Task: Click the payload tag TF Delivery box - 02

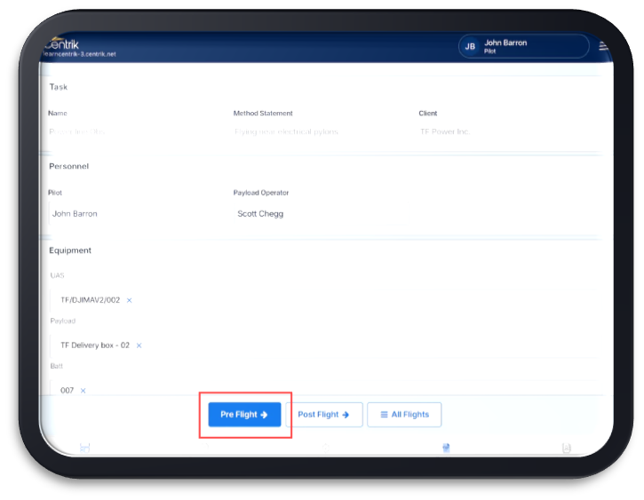Action: 95,345
